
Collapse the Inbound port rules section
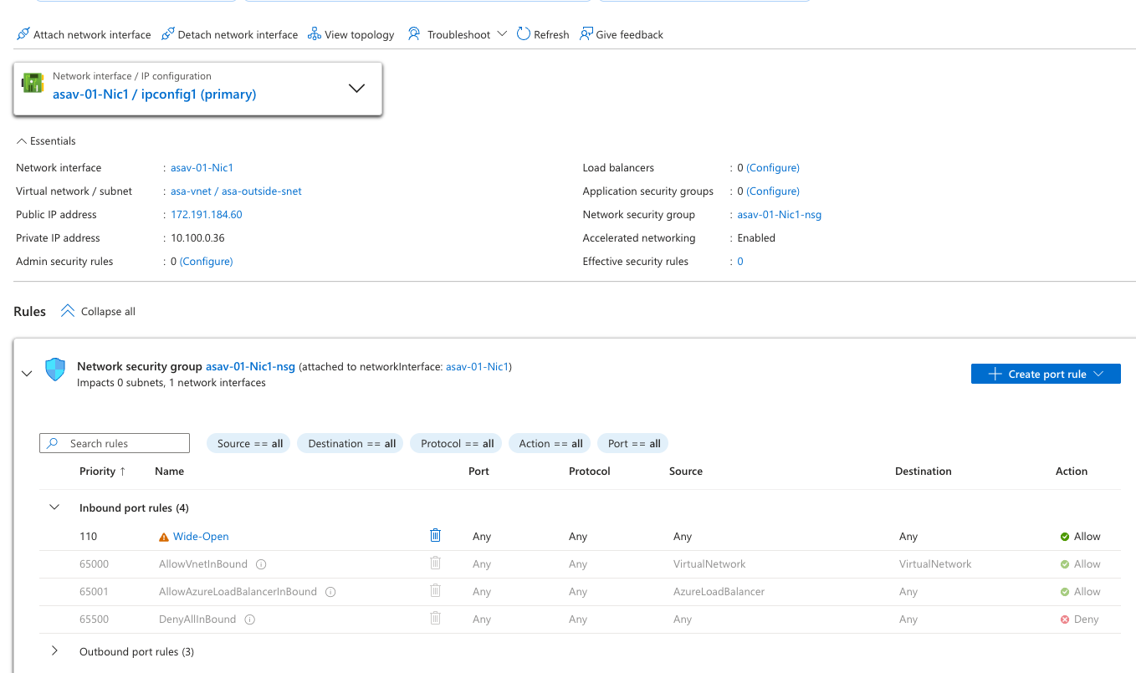[55, 507]
